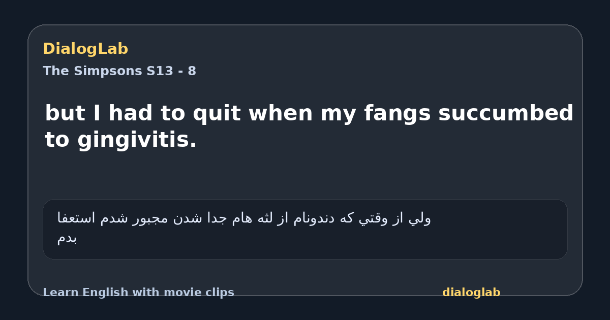
Task: Click the Persian word "استعفا"
Action: point(76,218)
